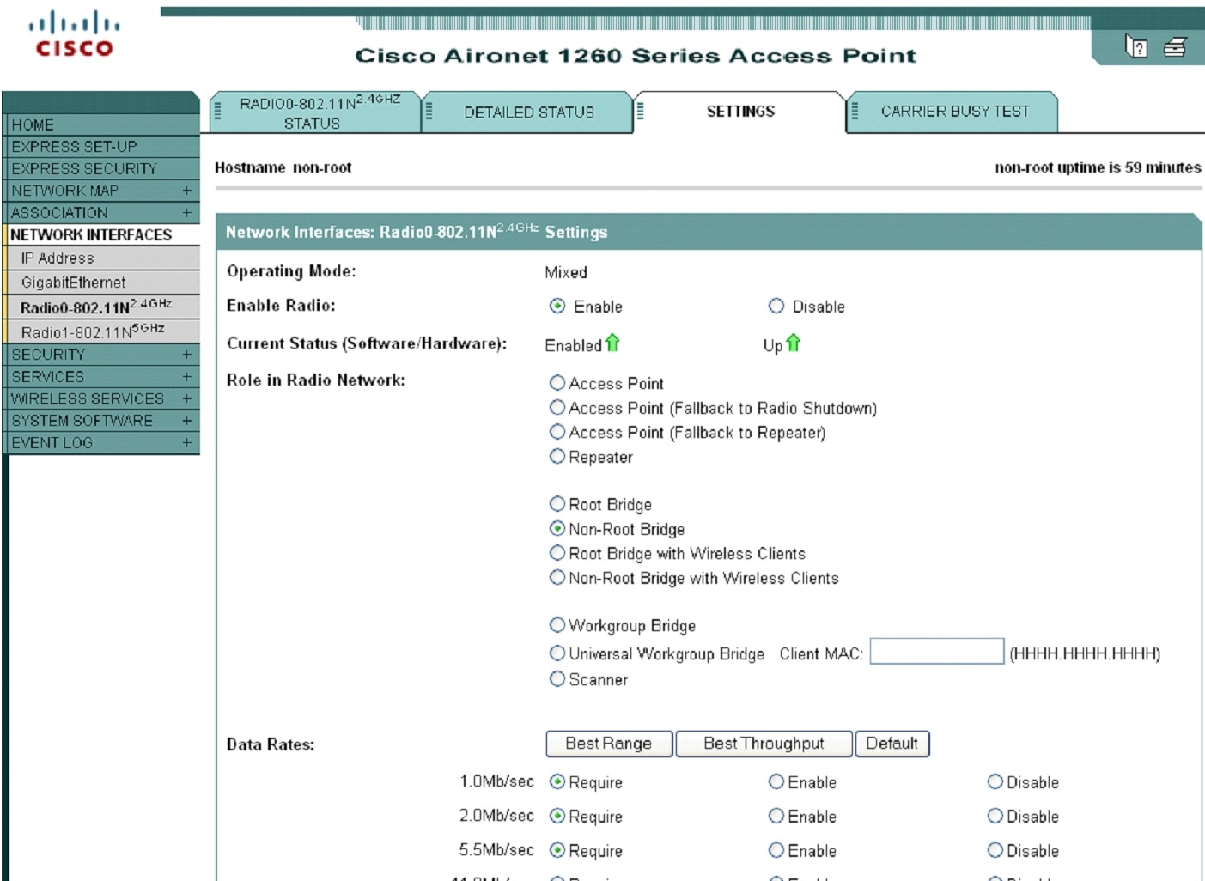The image size is (1205, 881).
Task: Select the Enable radio option
Action: (x=557, y=307)
